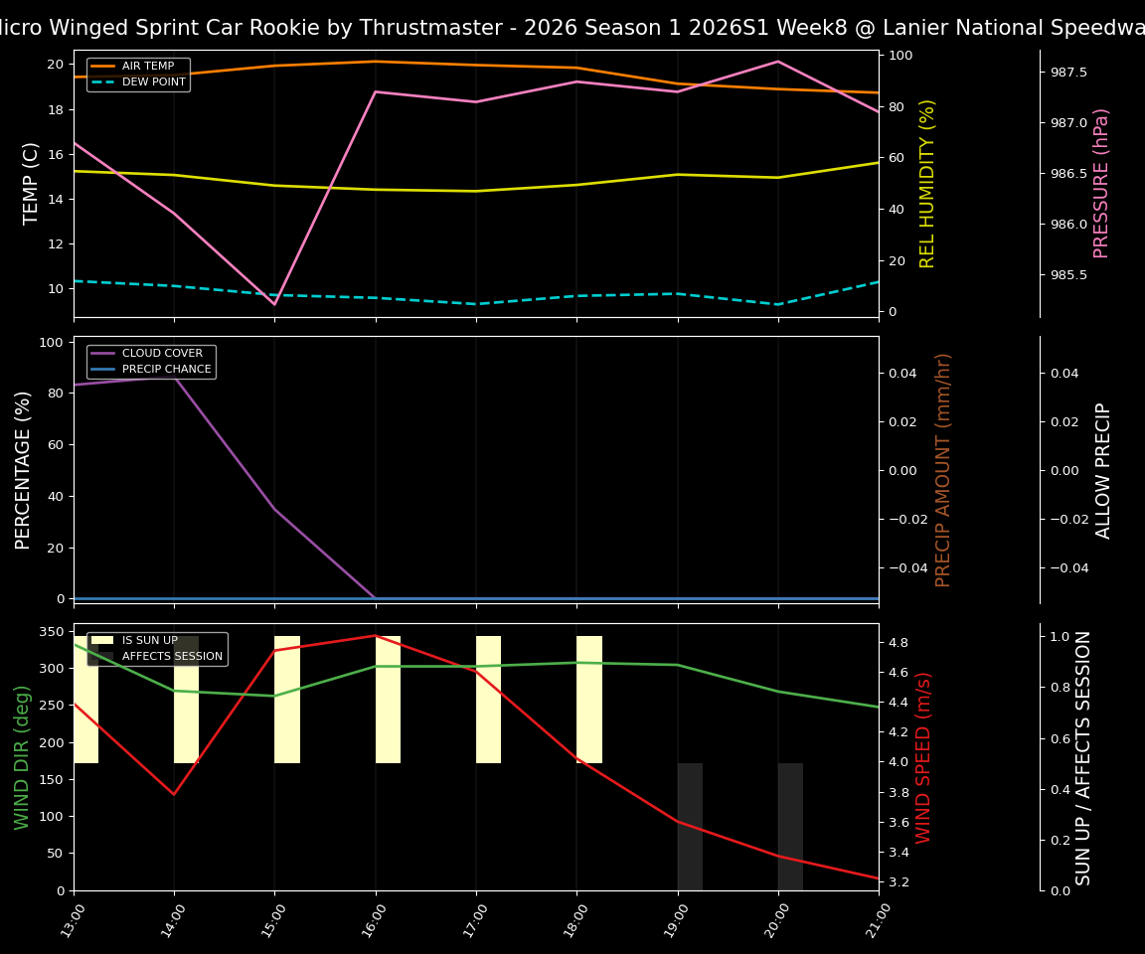Click the pink PRESSURE line at its peak
This screenshot has height=954, width=1145.
click(777, 62)
